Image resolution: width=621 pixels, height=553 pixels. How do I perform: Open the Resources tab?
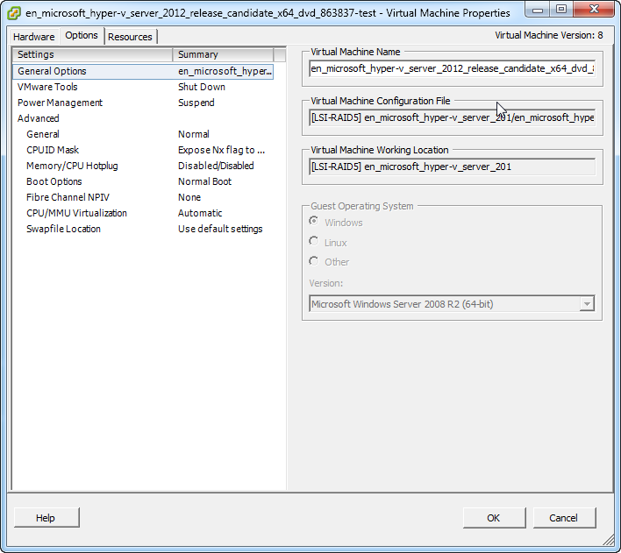[x=131, y=37]
